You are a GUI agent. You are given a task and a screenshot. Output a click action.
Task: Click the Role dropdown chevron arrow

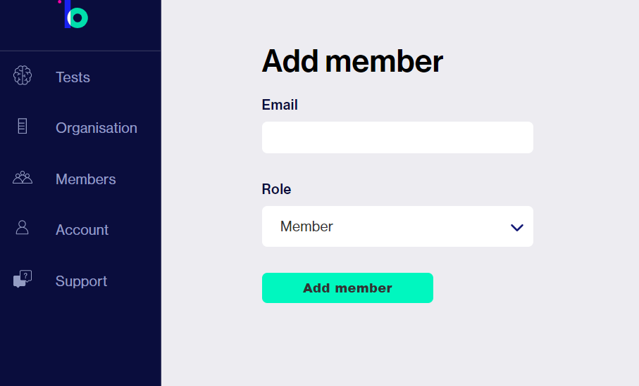coord(516,227)
